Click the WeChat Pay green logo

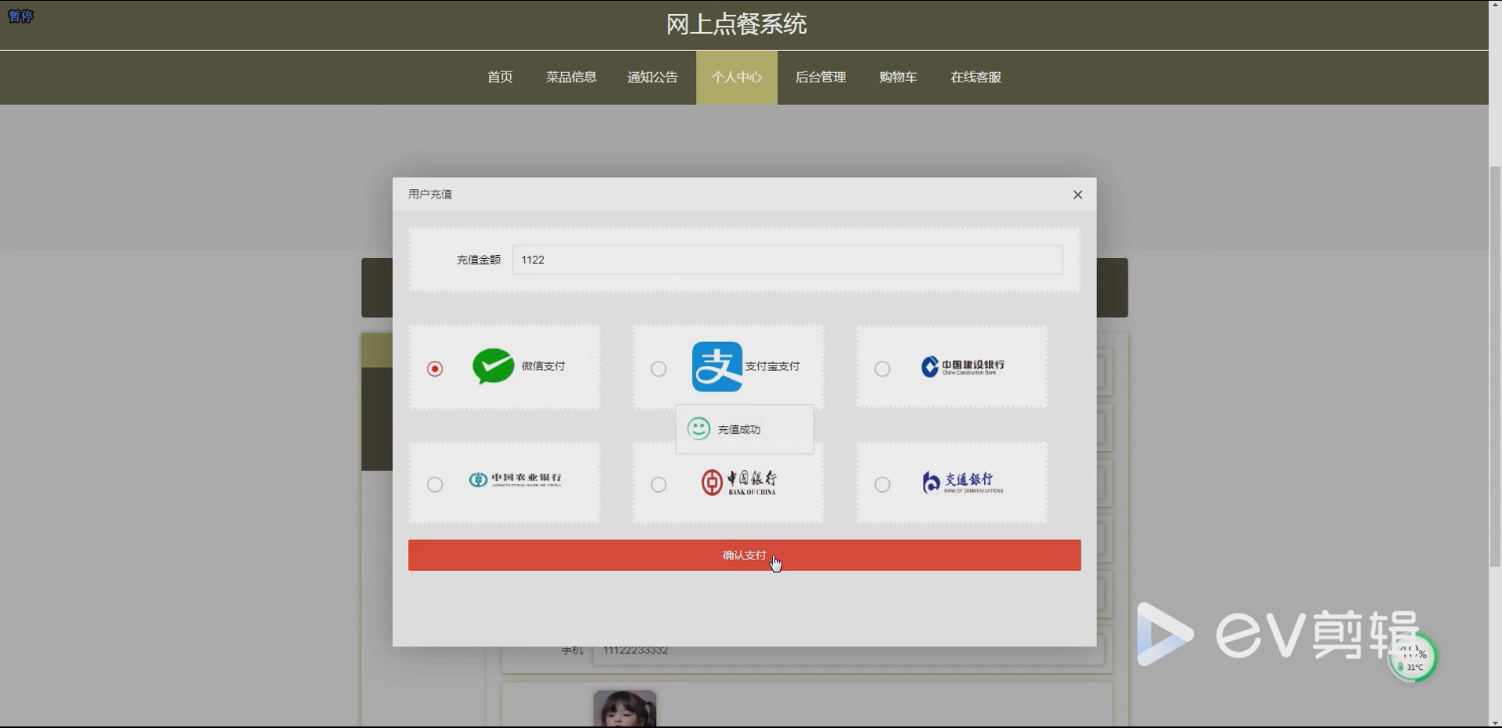tap(493, 366)
